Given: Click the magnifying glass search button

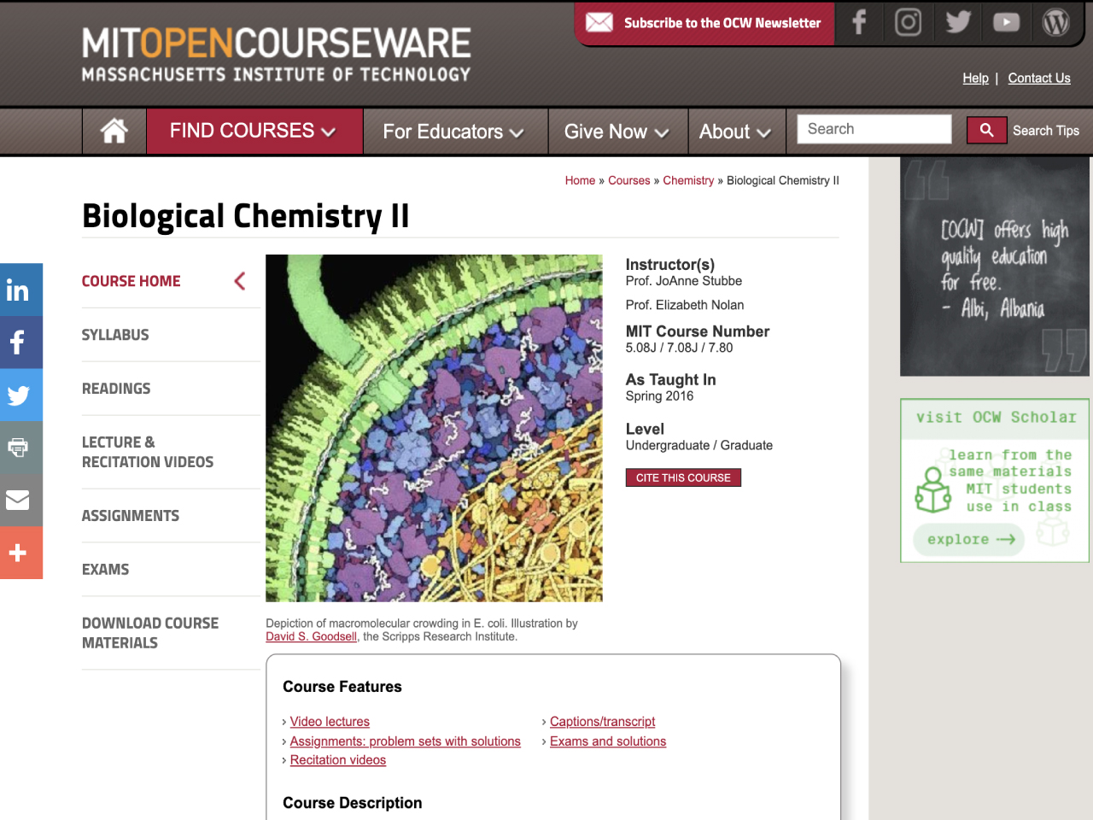Looking at the screenshot, I should [986, 130].
